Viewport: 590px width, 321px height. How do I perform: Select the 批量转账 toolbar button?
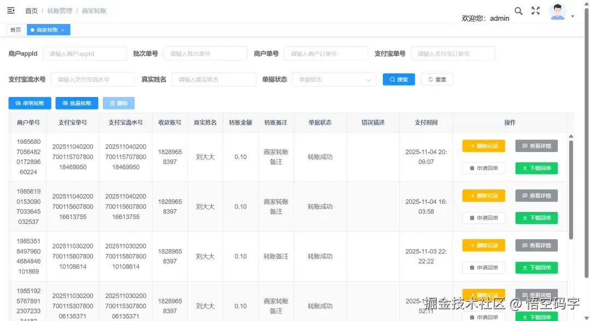click(76, 102)
